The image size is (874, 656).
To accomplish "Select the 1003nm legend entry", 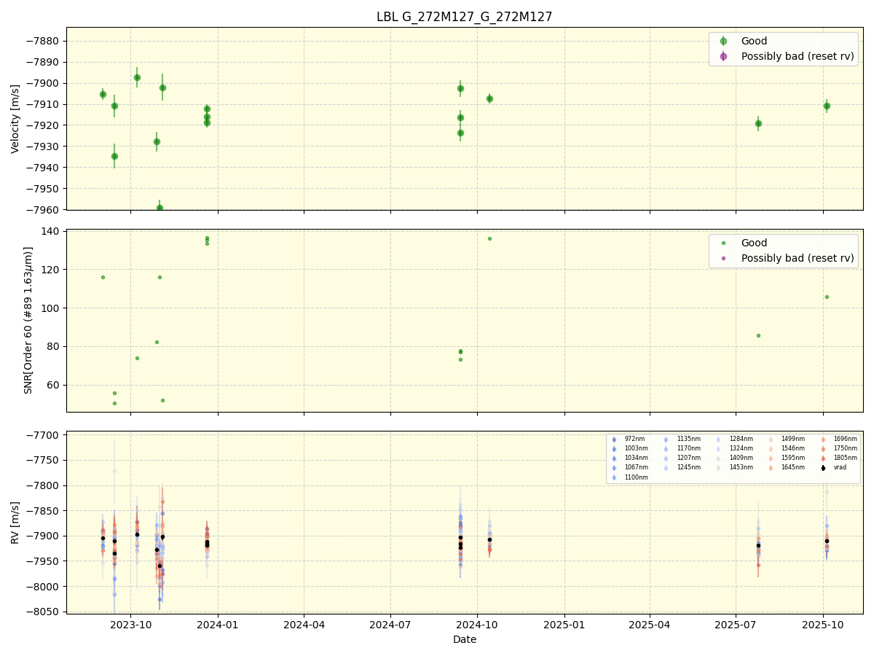I will [x=637, y=448].
